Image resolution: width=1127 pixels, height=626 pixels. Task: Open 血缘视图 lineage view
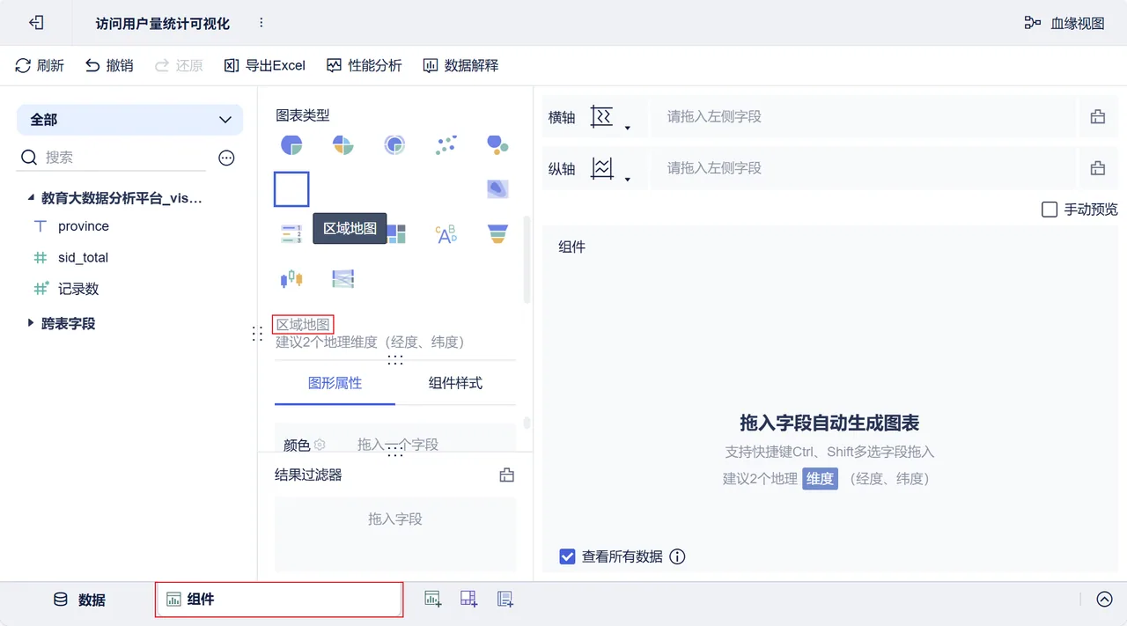point(1064,23)
